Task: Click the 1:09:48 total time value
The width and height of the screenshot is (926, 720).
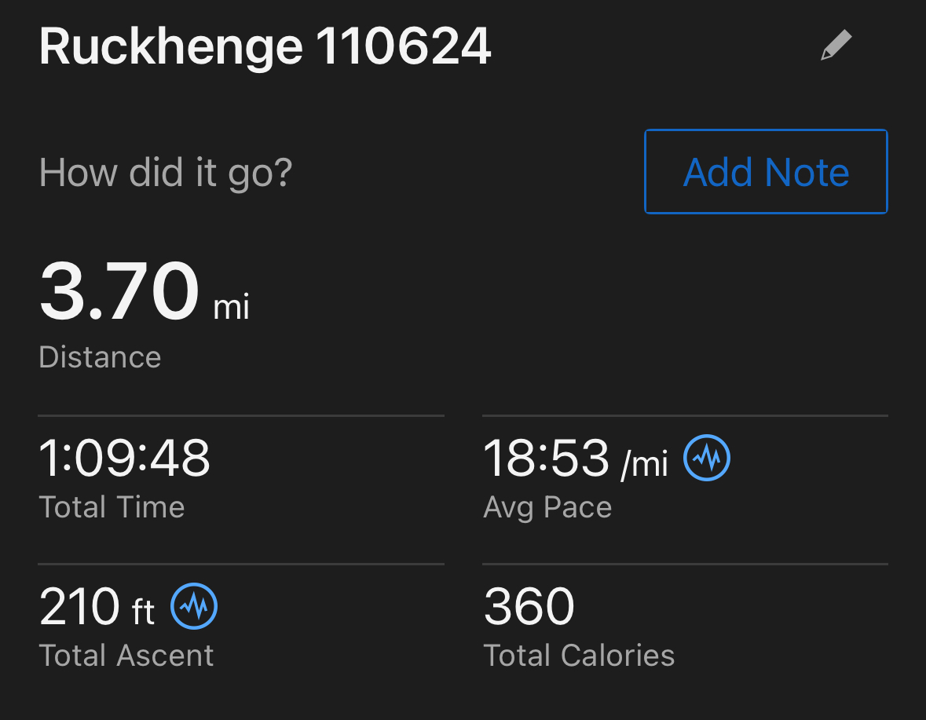Action: point(125,458)
